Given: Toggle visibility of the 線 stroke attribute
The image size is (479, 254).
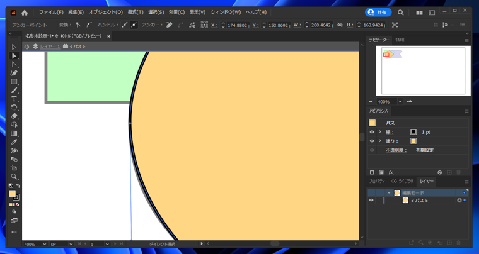Looking at the screenshot, I should point(372,132).
